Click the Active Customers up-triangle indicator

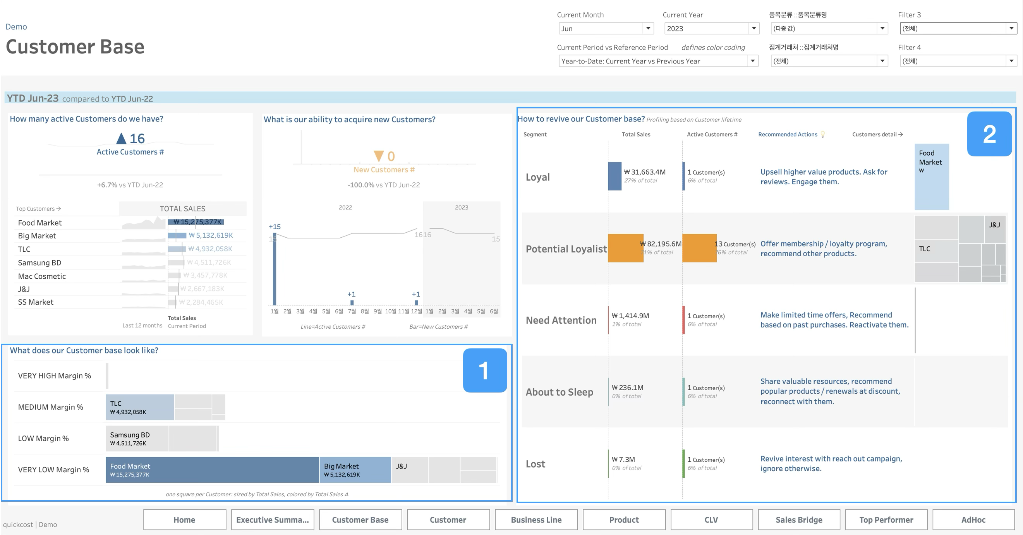point(121,139)
